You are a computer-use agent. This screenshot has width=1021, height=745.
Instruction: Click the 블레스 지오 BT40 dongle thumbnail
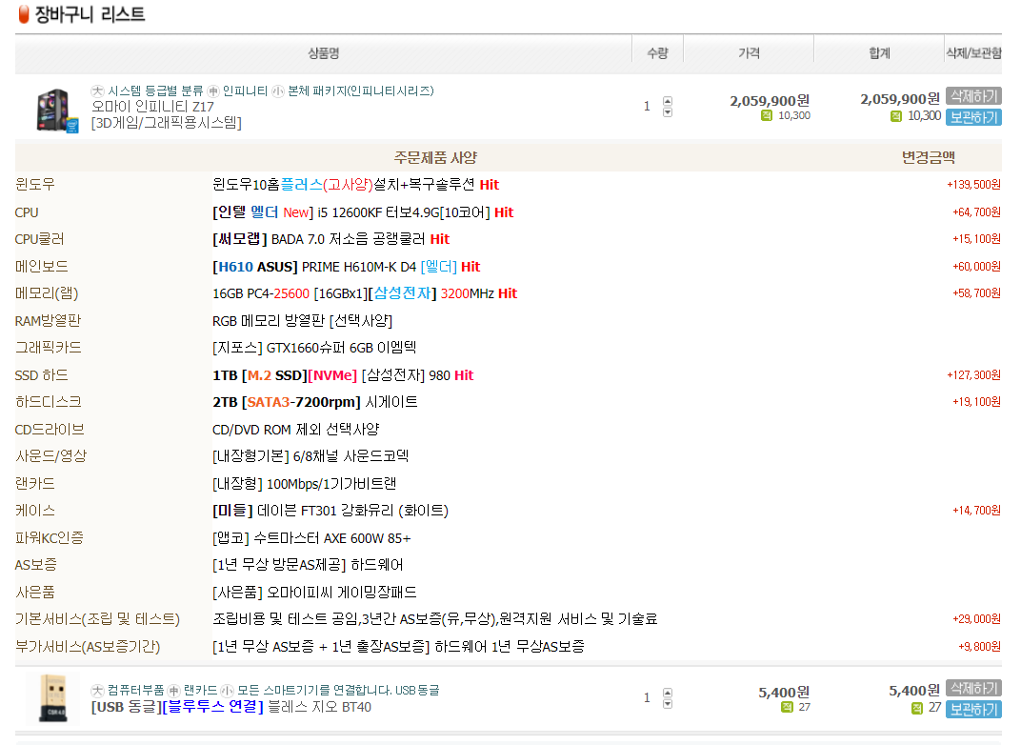(x=52, y=699)
